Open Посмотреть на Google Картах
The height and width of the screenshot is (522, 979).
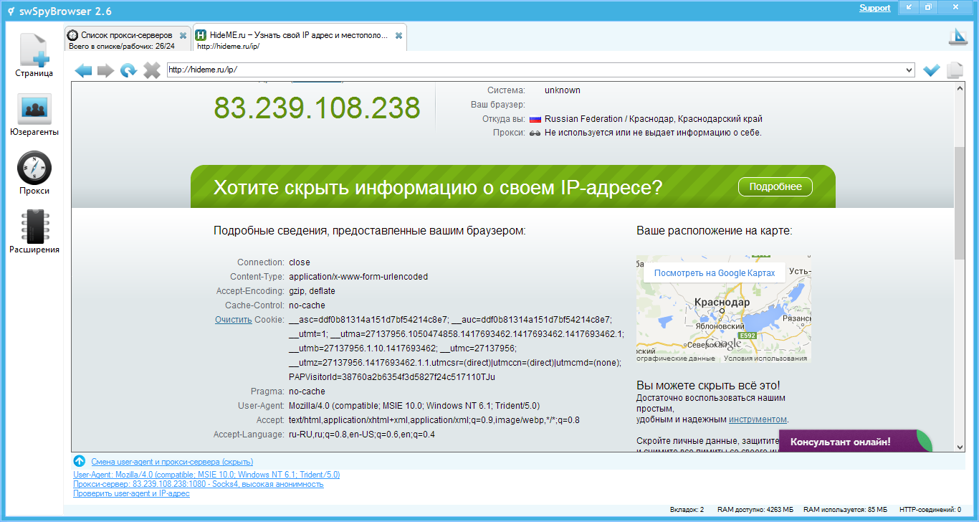[x=715, y=273]
